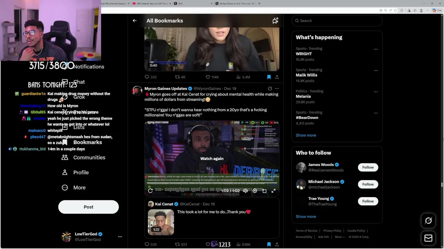The height and width of the screenshot is (249, 444).
Task: Open options for Malik Willis trend
Action: (376, 71)
